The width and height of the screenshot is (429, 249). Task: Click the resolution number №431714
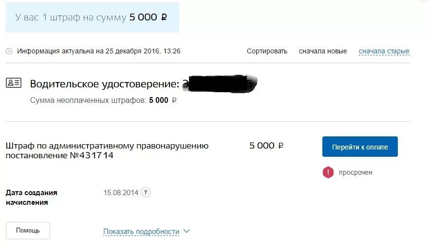92,155
